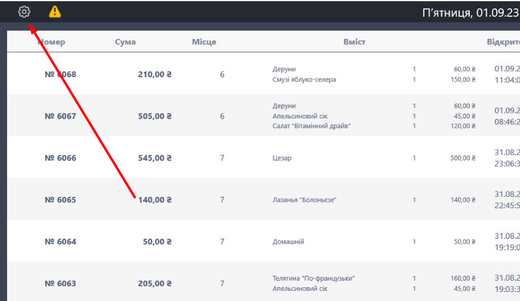Open order № 6064

60,242
